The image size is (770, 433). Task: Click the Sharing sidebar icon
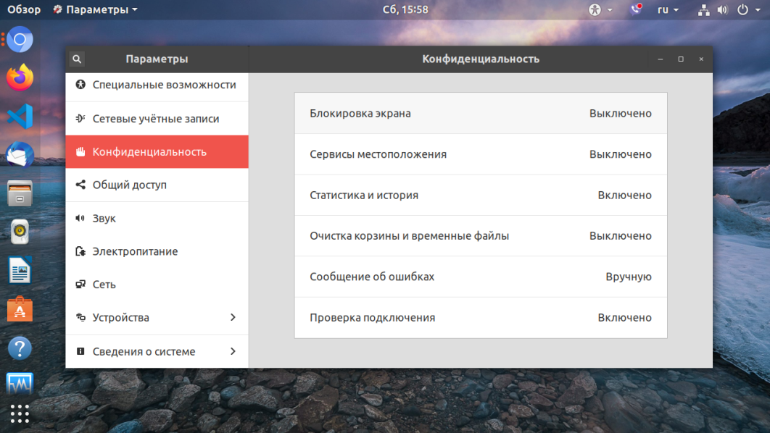(x=80, y=185)
